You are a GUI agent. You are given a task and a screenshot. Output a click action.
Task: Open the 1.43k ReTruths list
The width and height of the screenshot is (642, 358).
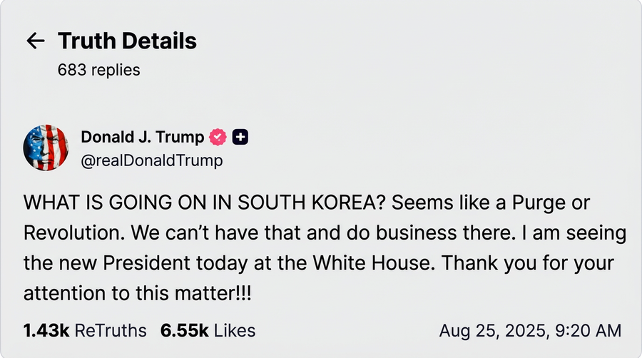(85, 331)
